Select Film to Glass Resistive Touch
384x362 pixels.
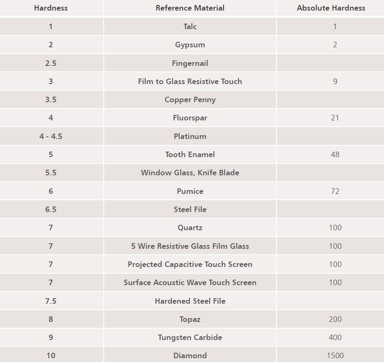[x=190, y=82]
